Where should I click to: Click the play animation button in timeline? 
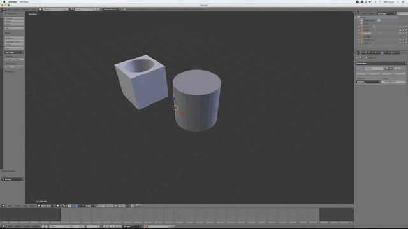tap(113, 226)
